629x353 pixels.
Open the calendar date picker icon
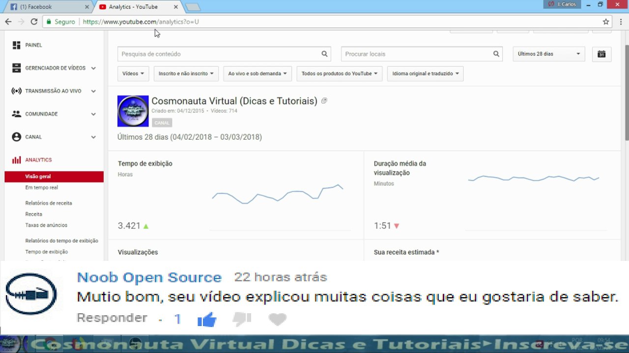tap(601, 54)
